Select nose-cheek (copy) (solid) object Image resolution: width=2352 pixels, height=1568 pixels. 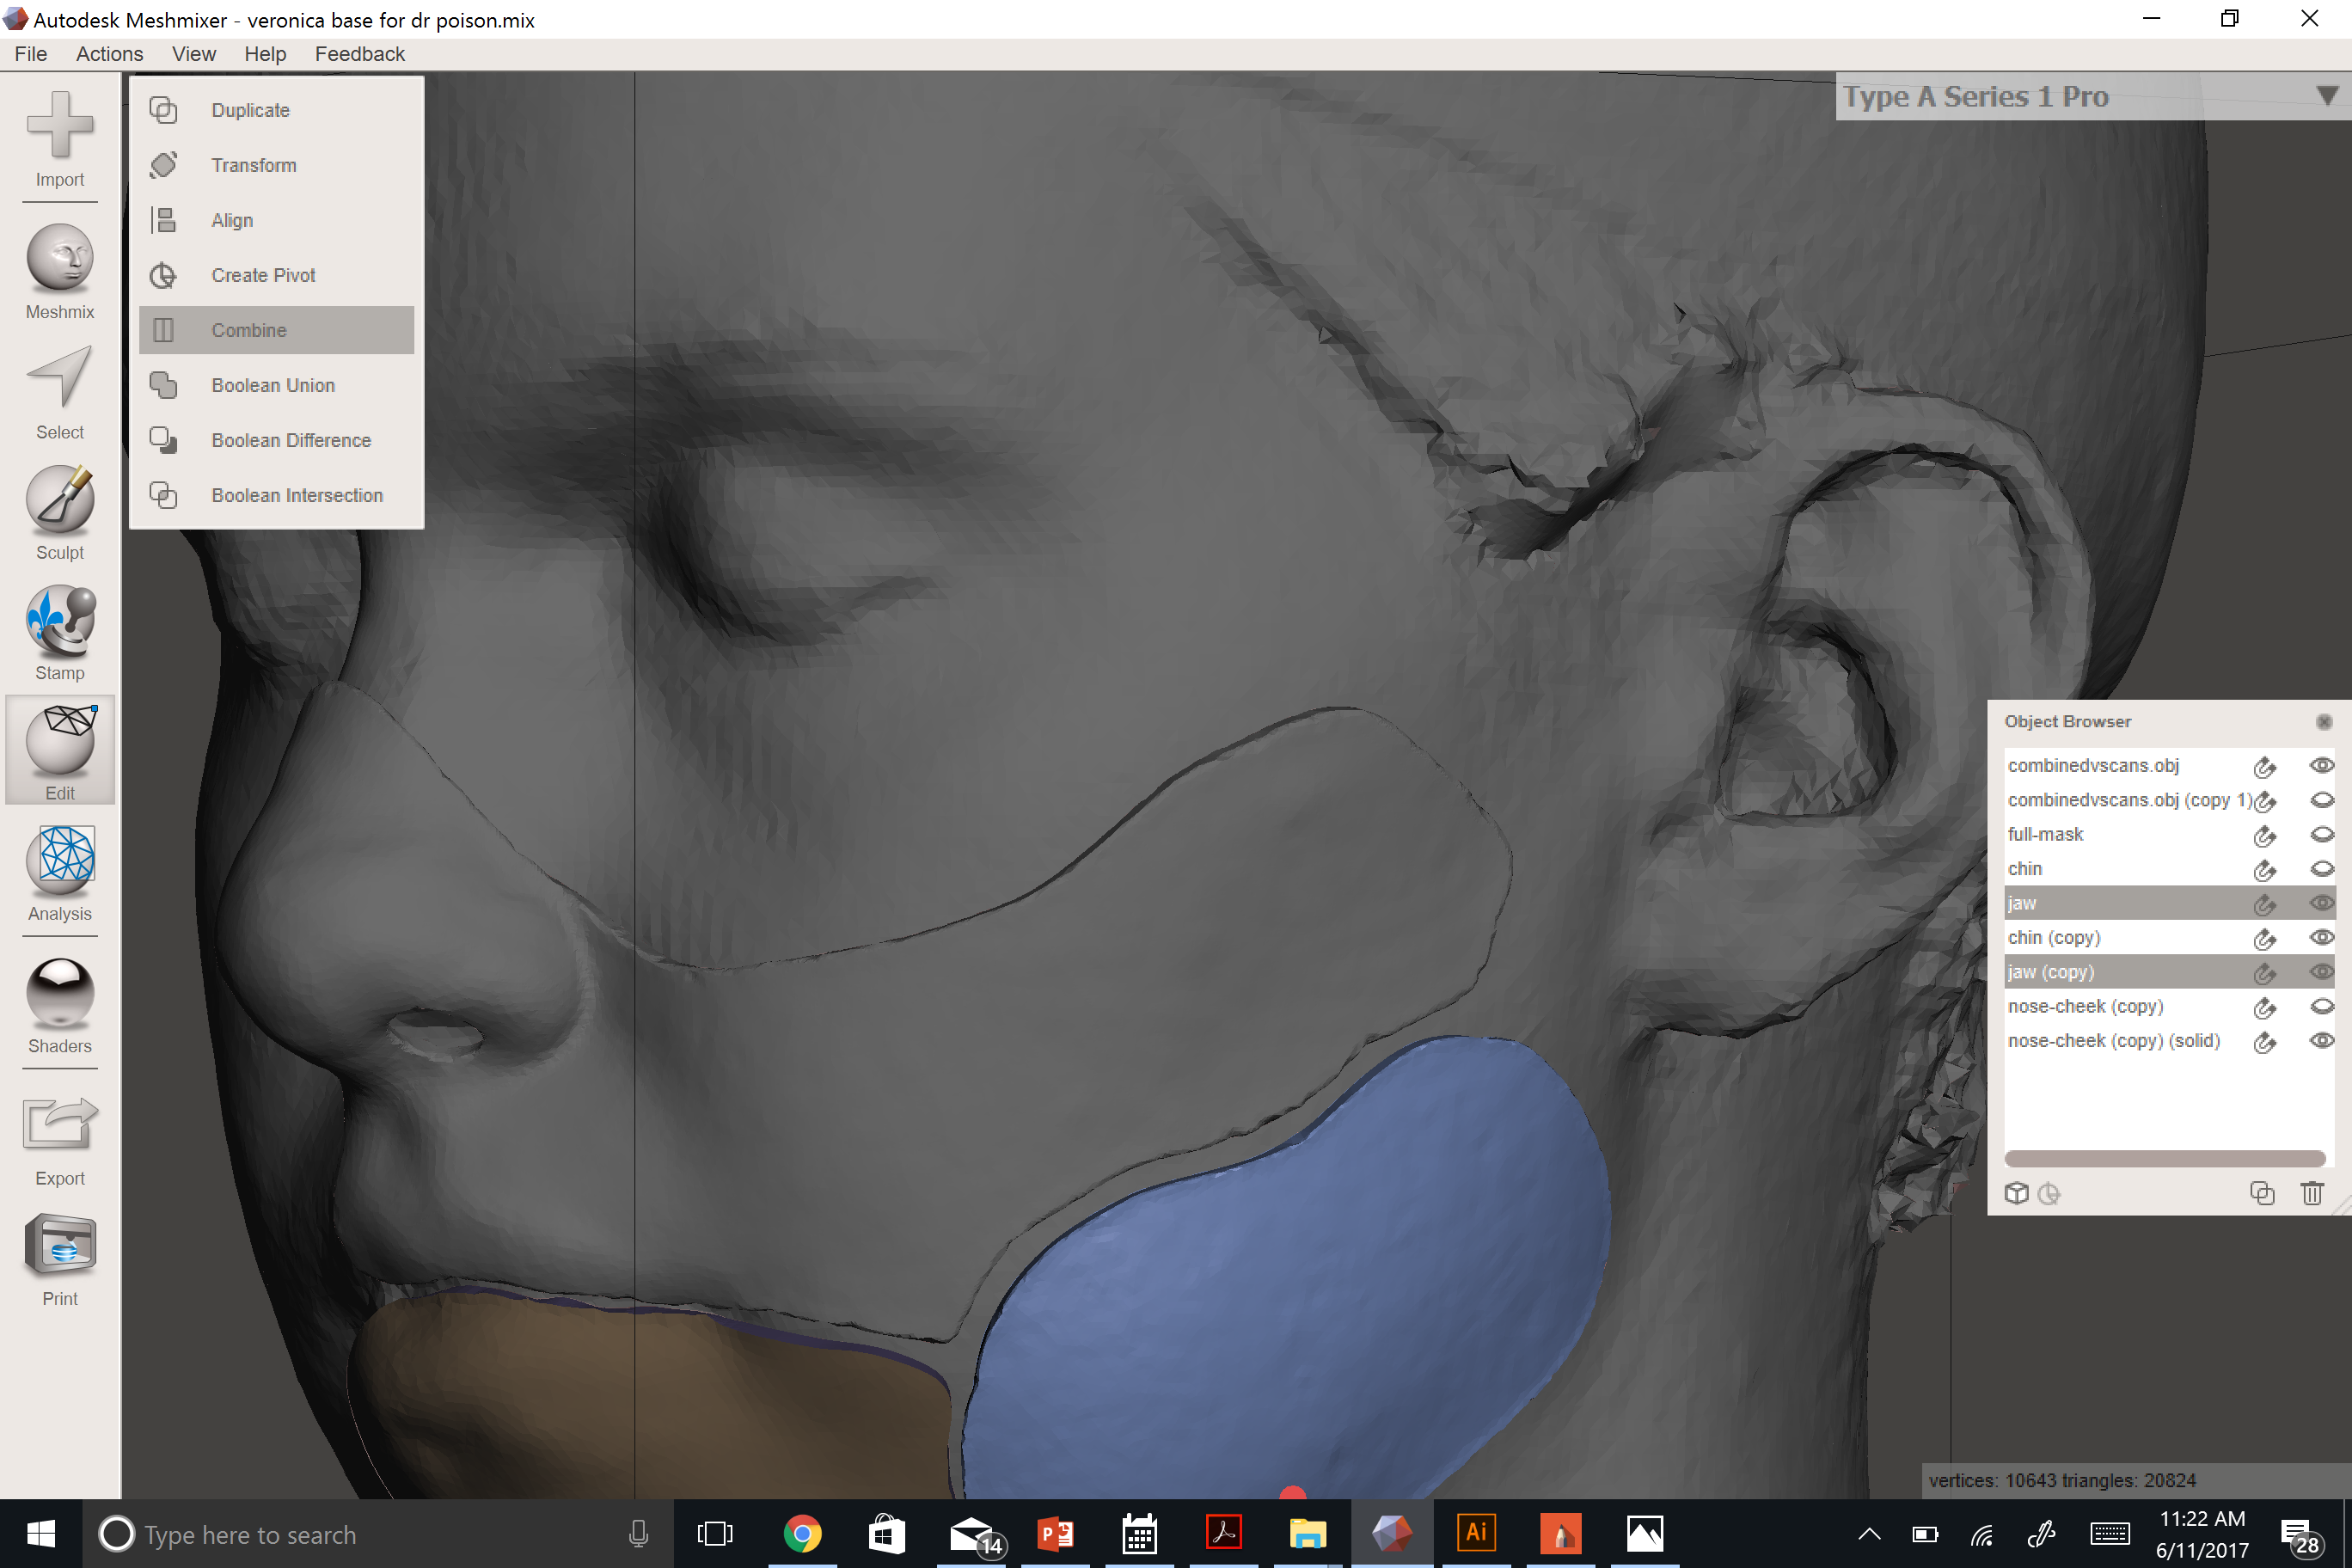tap(2113, 1042)
